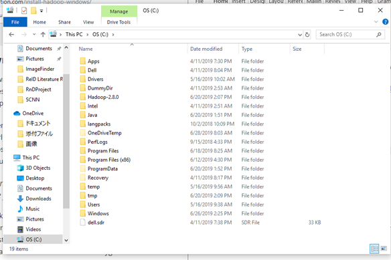Select the Hadoop-2.8.0 folder icon
This screenshot has height=260, width=391.
click(83, 97)
